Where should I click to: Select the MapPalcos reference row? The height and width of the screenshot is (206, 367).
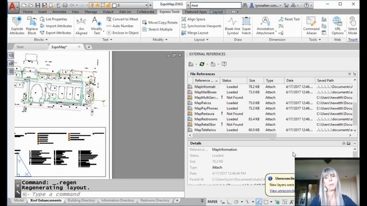[x=270, y=103]
